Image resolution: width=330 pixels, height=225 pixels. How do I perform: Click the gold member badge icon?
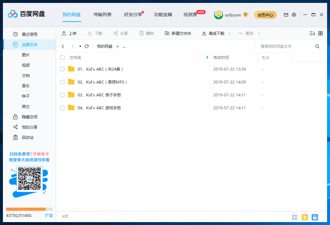[x=245, y=15]
